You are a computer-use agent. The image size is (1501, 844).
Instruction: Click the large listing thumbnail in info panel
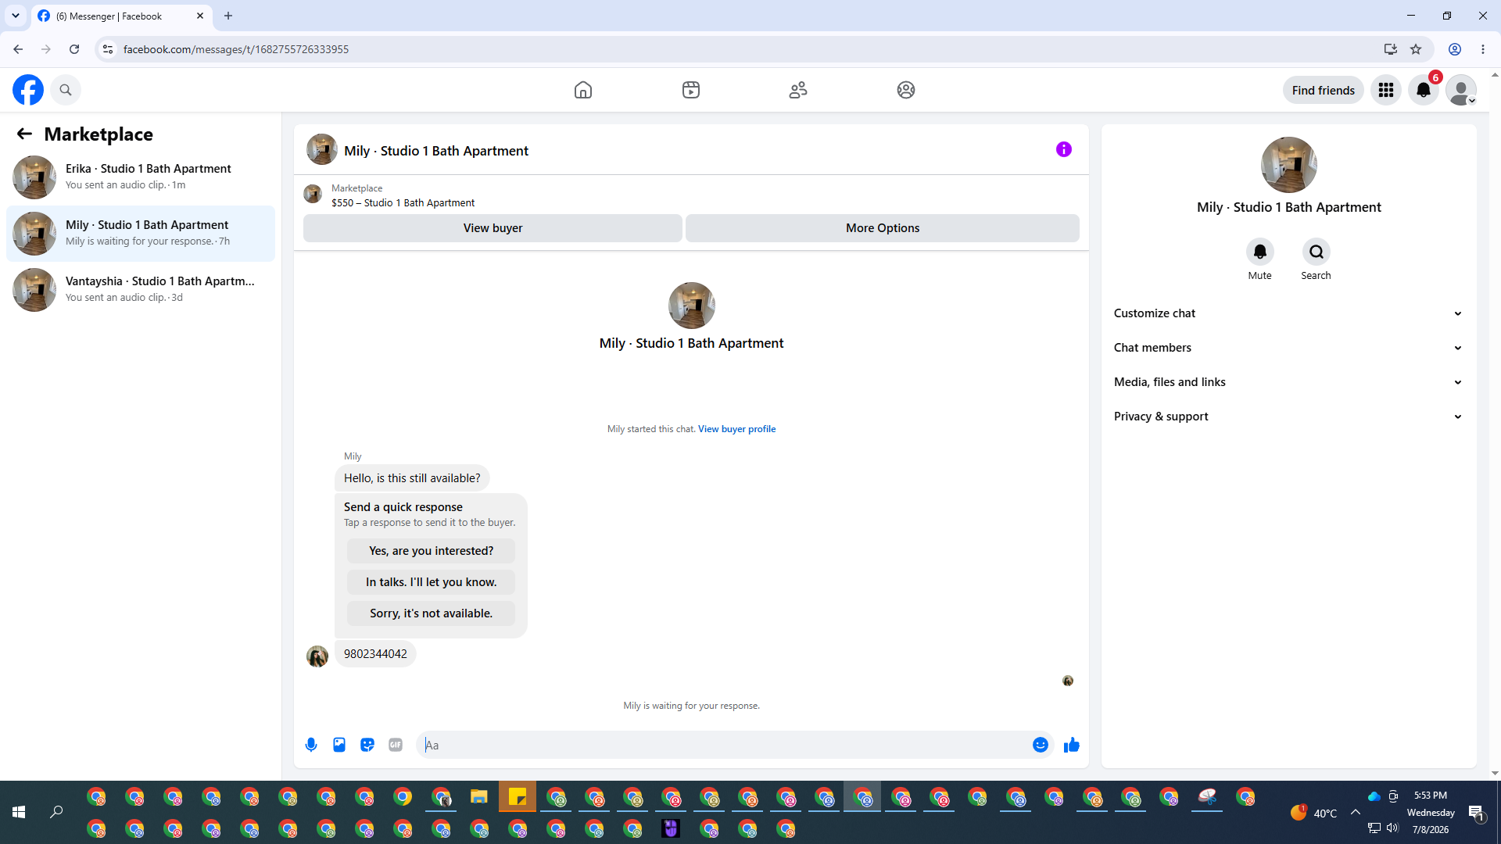click(1289, 165)
